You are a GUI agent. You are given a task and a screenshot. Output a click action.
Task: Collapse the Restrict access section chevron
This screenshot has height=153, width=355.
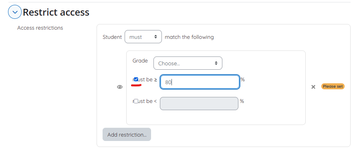click(15, 12)
